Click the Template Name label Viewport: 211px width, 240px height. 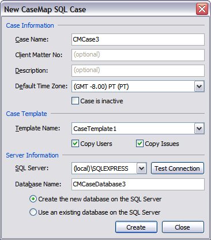click(37, 128)
